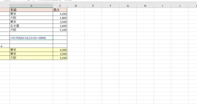Click the 1,800 sales value
This screenshot has height=104, width=197.
click(60, 18)
